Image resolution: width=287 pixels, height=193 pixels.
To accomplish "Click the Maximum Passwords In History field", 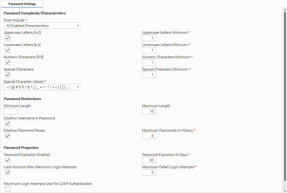I will click(x=149, y=136).
